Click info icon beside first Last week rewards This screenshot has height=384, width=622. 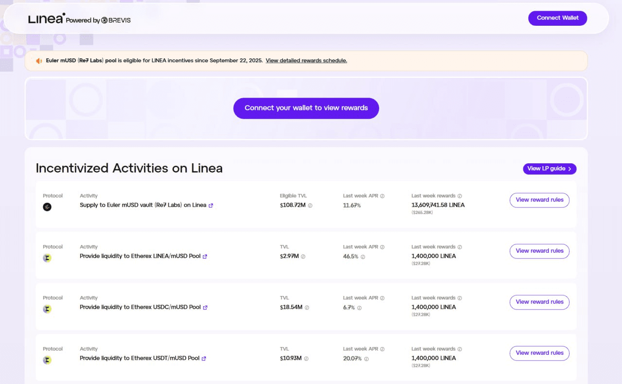460,196
